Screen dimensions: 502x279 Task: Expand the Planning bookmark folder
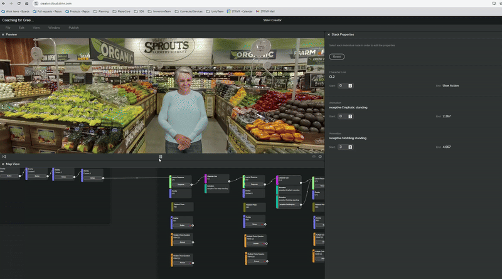point(101,11)
